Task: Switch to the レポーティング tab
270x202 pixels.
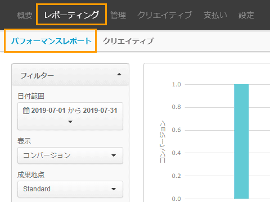Action: click(x=71, y=15)
